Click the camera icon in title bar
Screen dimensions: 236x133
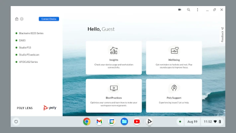[x=180, y=10]
